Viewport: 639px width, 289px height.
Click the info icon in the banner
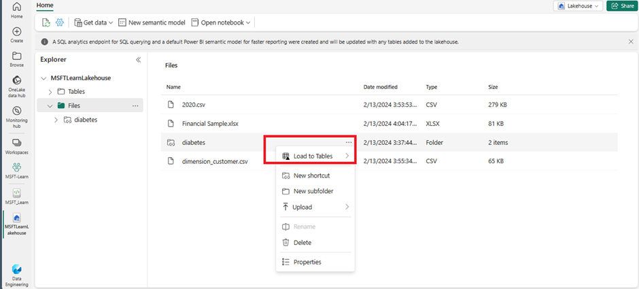pos(45,41)
